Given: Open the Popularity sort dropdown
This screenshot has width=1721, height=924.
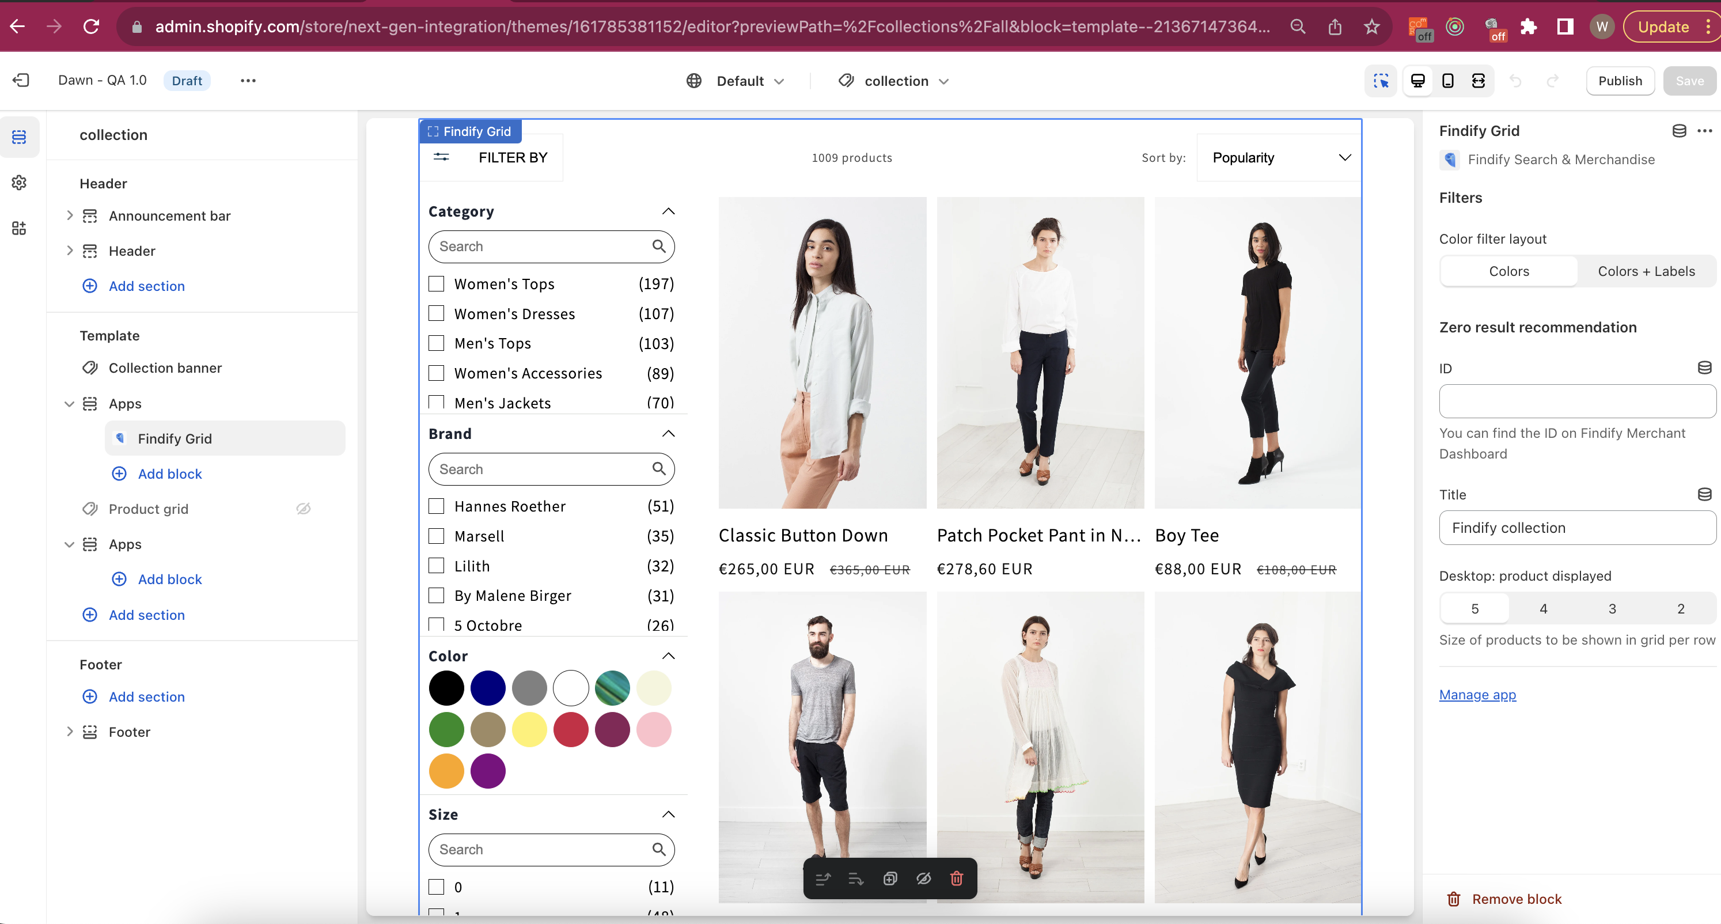Looking at the screenshot, I should point(1279,158).
